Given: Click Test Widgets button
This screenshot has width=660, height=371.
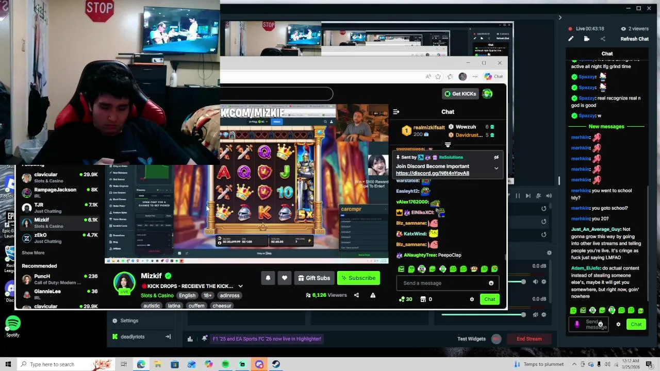Looking at the screenshot, I should pos(471,339).
